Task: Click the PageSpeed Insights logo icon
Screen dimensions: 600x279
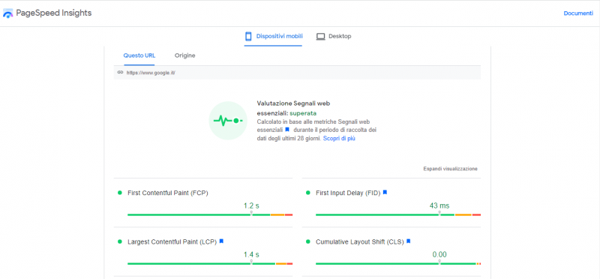Action: coord(7,13)
